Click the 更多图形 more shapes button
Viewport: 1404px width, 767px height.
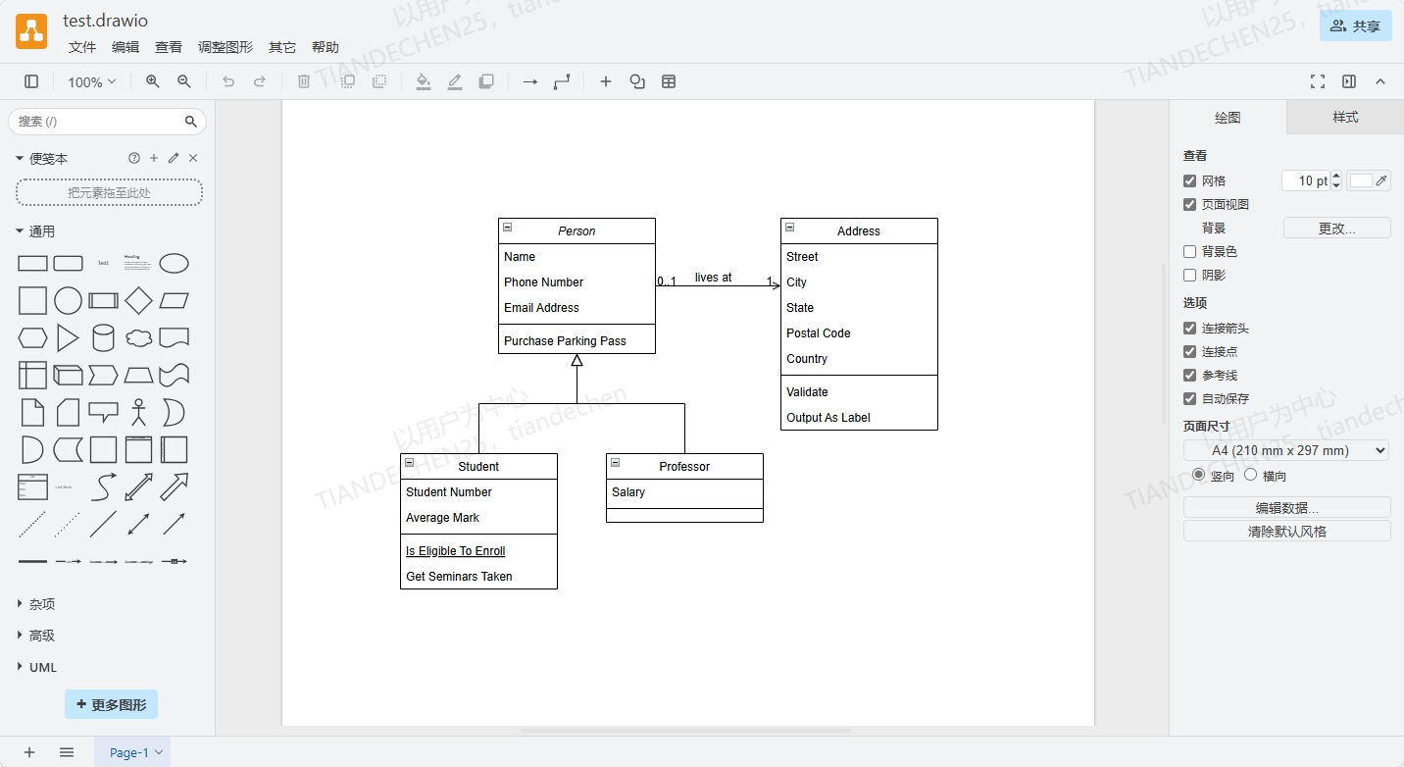coord(111,704)
